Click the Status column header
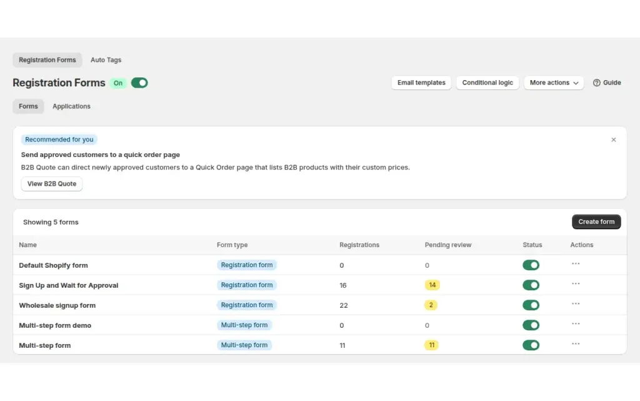 532,245
